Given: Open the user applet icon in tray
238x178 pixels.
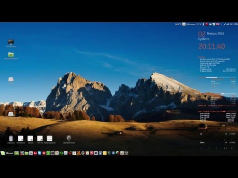Looking at the screenshot, I should (x=203, y=24).
